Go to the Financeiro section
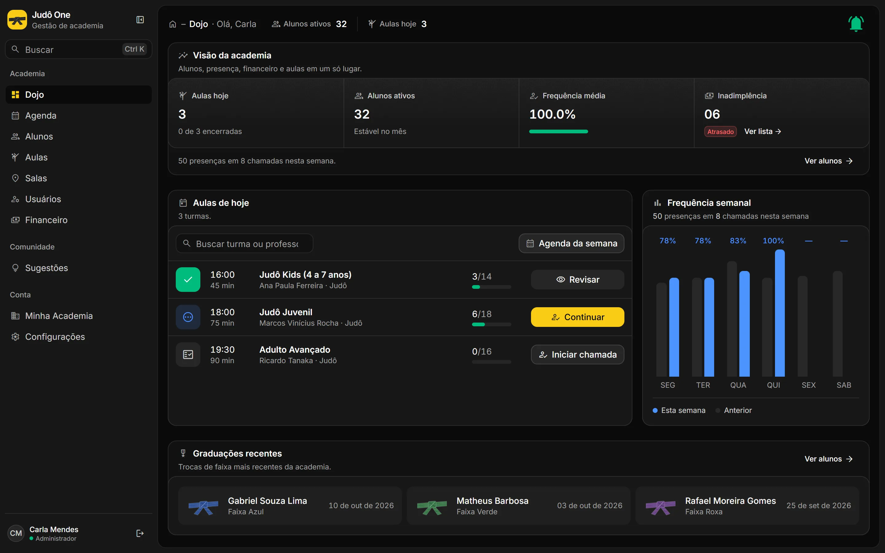885x553 pixels. (79, 220)
